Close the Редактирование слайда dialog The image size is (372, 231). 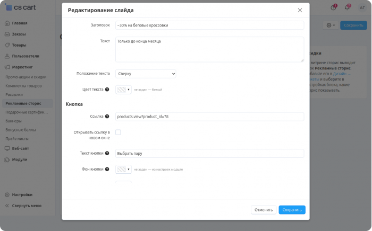pos(300,10)
